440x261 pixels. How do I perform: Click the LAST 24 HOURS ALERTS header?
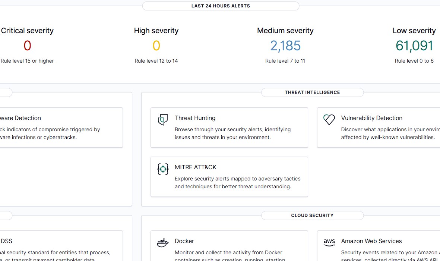click(221, 6)
